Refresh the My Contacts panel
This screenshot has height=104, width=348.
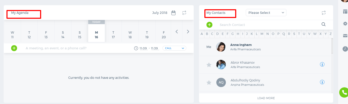[x=324, y=13]
